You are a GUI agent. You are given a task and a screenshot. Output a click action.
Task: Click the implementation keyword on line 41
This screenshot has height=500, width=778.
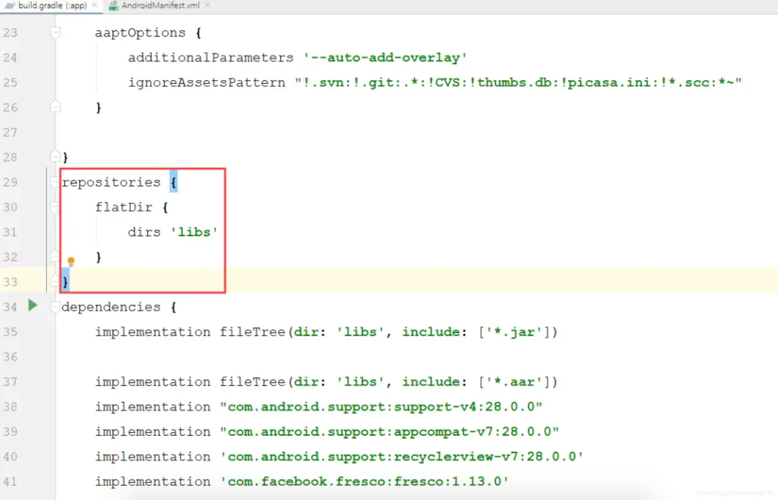(153, 481)
